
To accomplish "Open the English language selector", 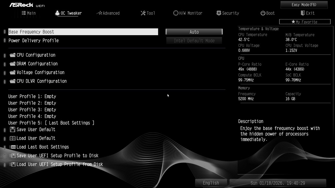I will [x=211, y=183].
